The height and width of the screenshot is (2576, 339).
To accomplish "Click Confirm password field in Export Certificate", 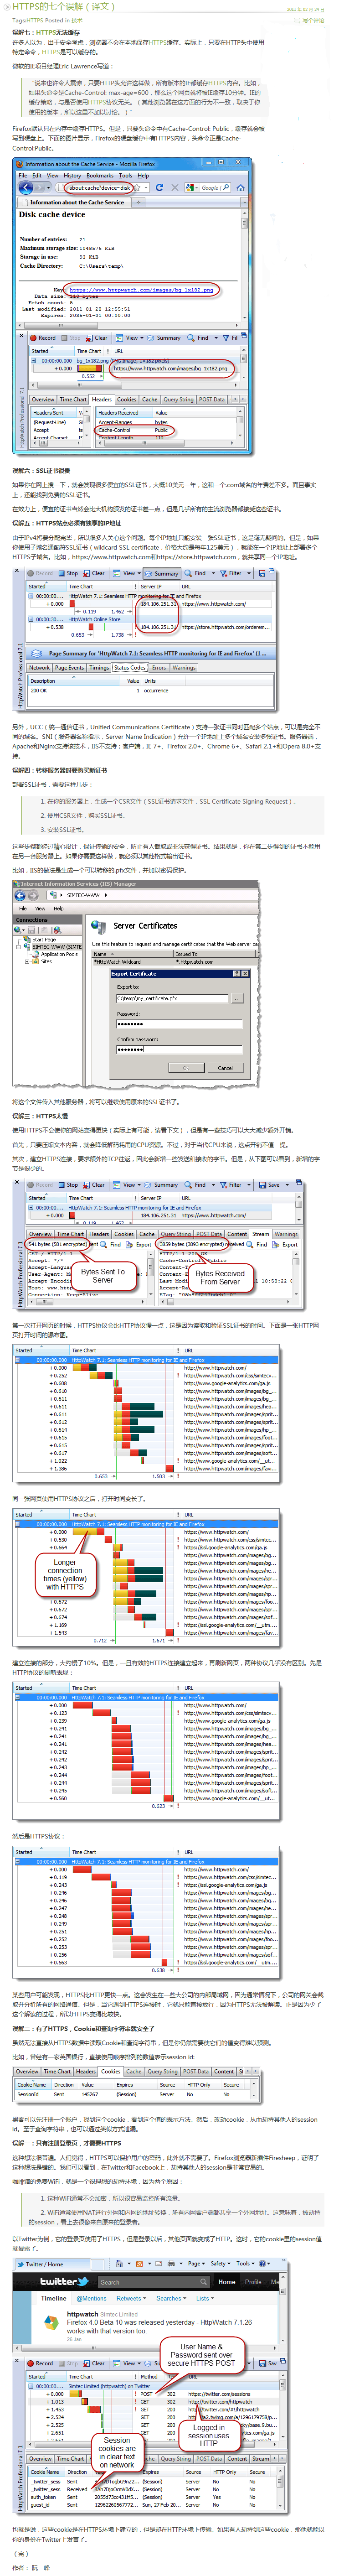I will point(179,1049).
